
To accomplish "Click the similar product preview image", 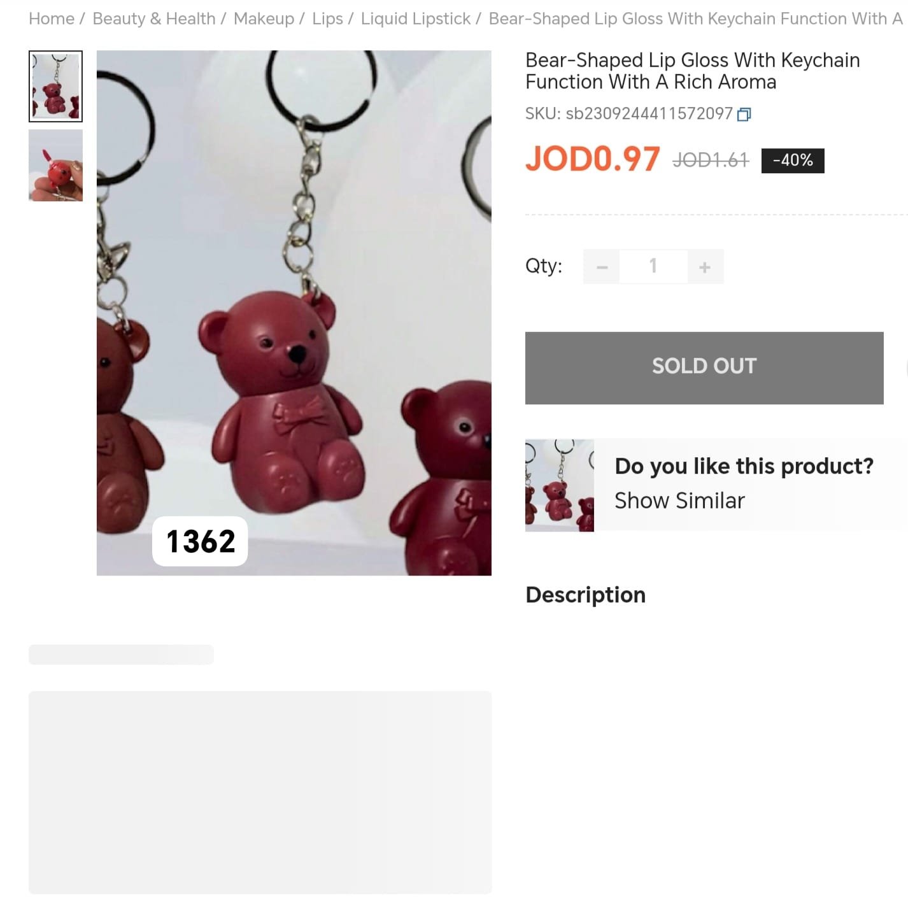I will coord(559,485).
